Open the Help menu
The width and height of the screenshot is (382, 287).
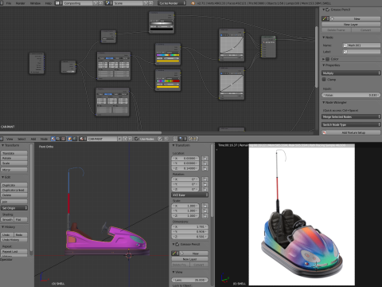pos(49,3)
